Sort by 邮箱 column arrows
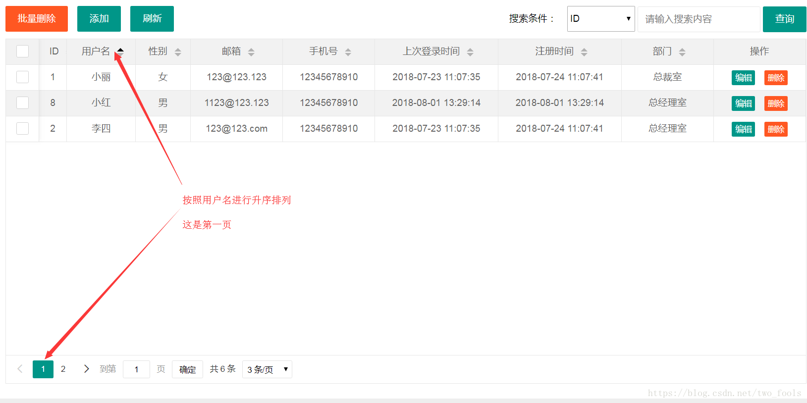 [251, 52]
